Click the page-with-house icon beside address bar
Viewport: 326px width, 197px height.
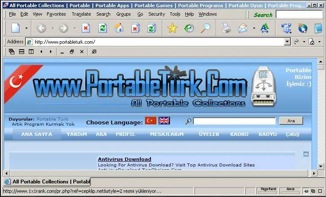312,42
